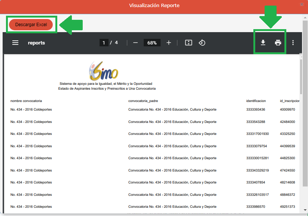Screen dimensions: 308x216
Task: Print the PDF report
Action: tap(278, 43)
